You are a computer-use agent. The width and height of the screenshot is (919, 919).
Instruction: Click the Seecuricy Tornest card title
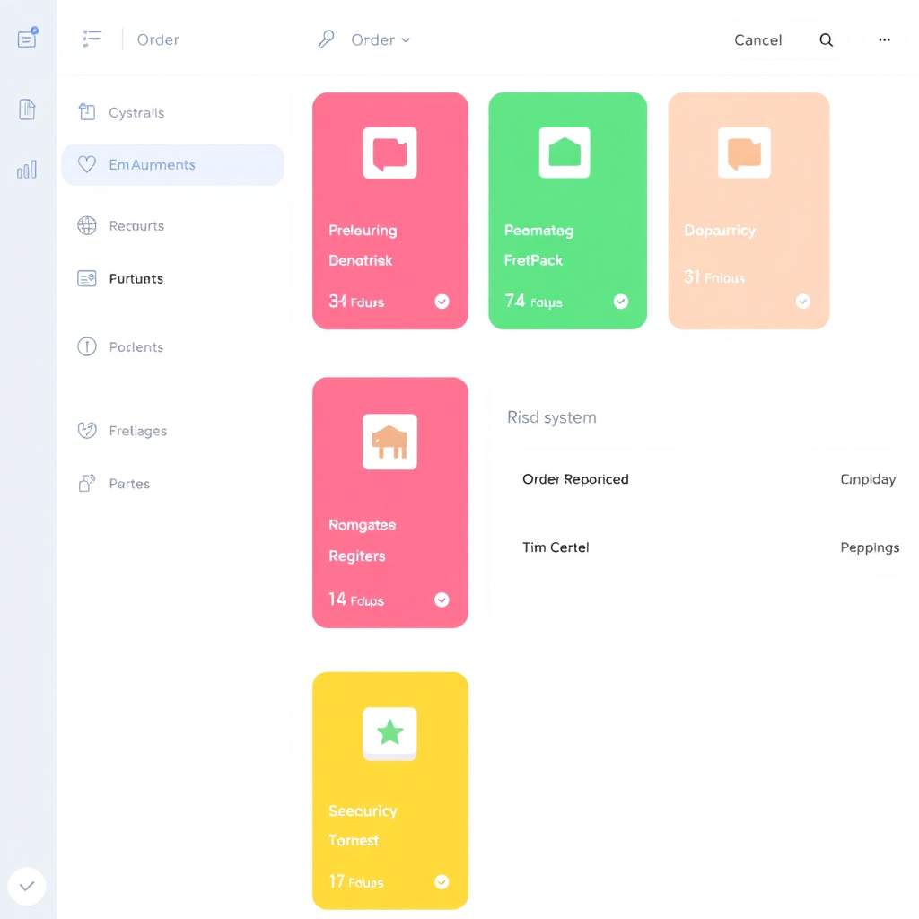point(363,826)
